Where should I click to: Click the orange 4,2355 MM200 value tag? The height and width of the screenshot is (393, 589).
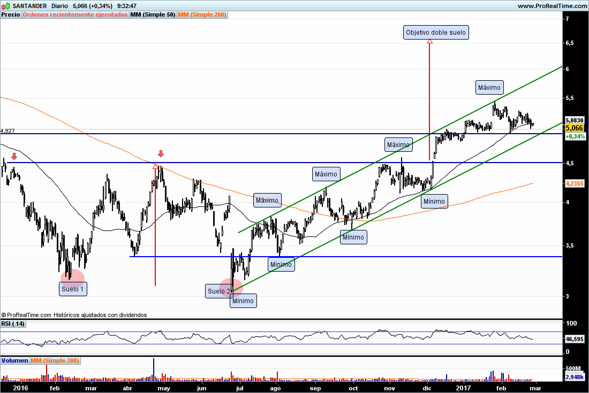tap(575, 183)
